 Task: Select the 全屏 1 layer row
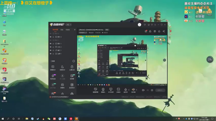(63, 54)
